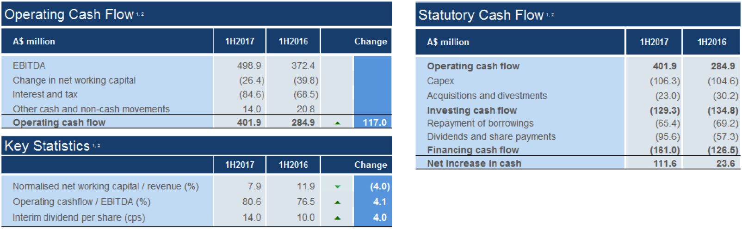Click the Net increase in cash label
Screen dimensions: 742x231
pos(474,164)
